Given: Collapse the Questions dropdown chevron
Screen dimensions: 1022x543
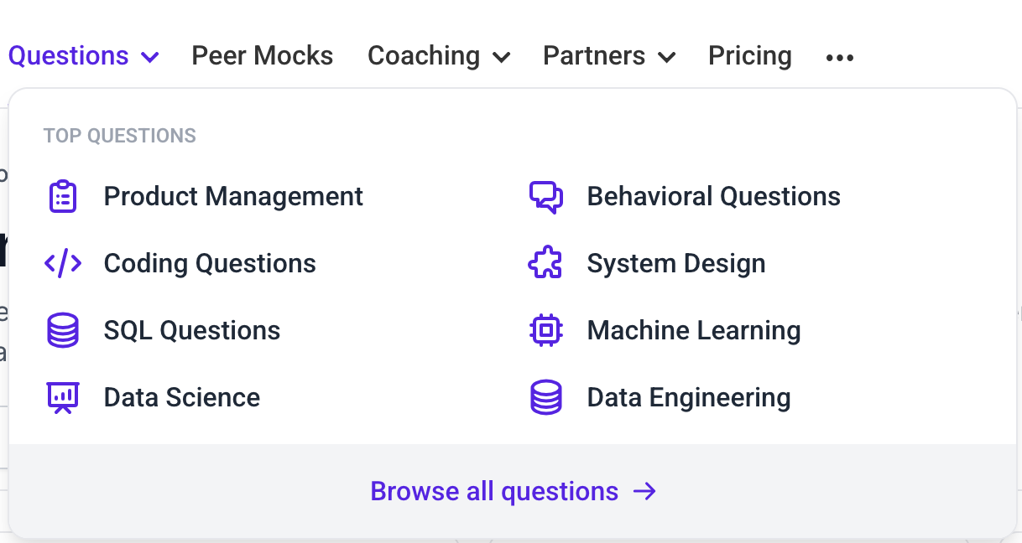Looking at the screenshot, I should 150,57.
